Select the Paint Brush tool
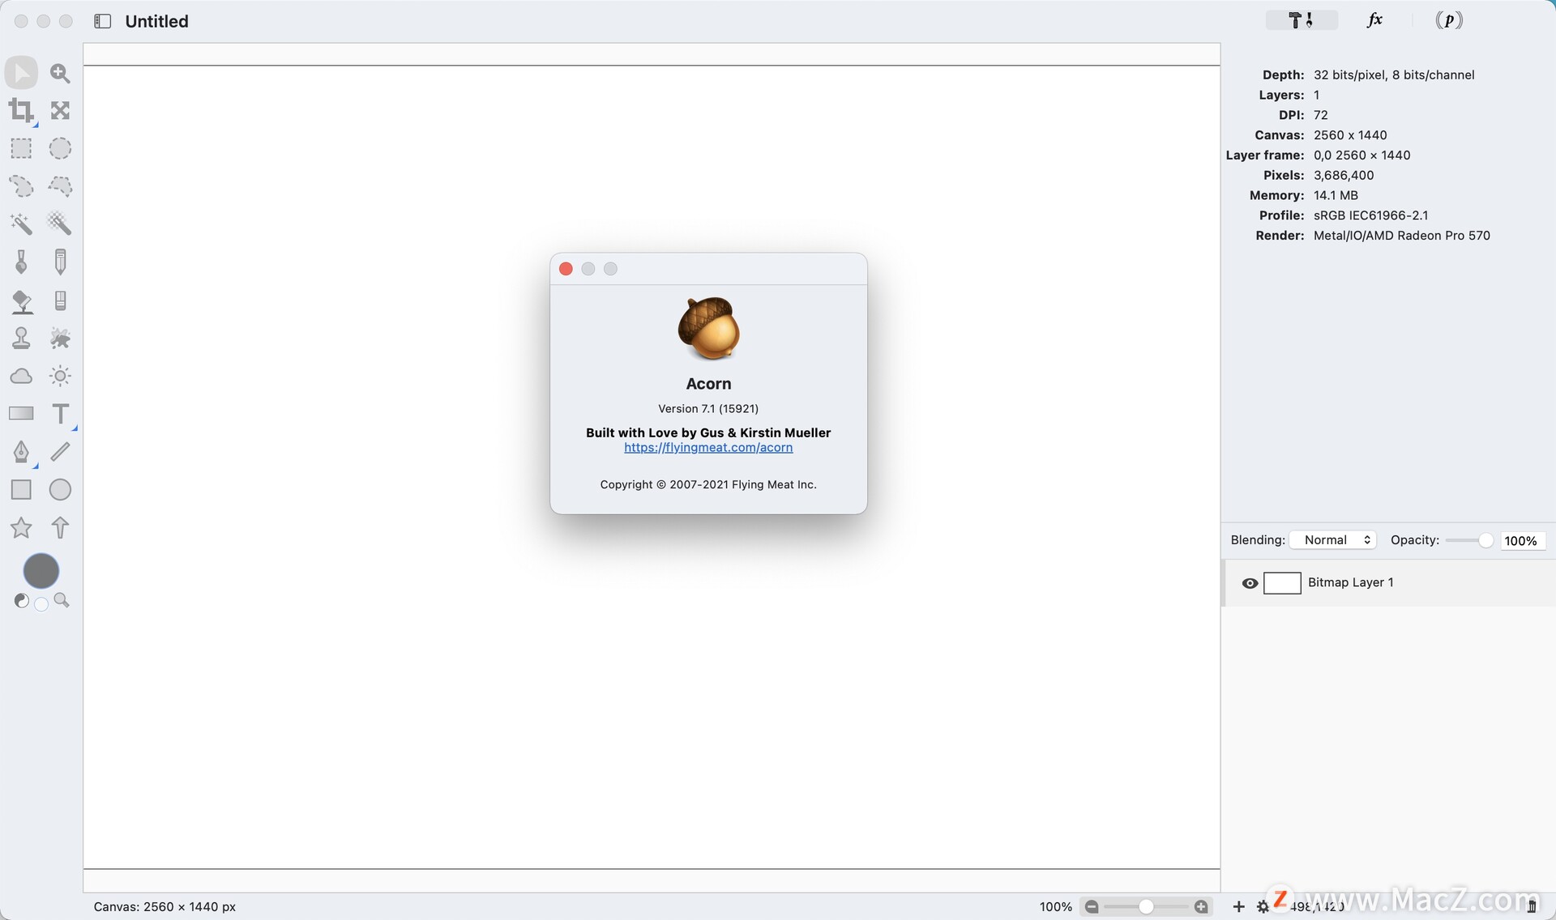This screenshot has width=1556, height=920. [x=22, y=262]
